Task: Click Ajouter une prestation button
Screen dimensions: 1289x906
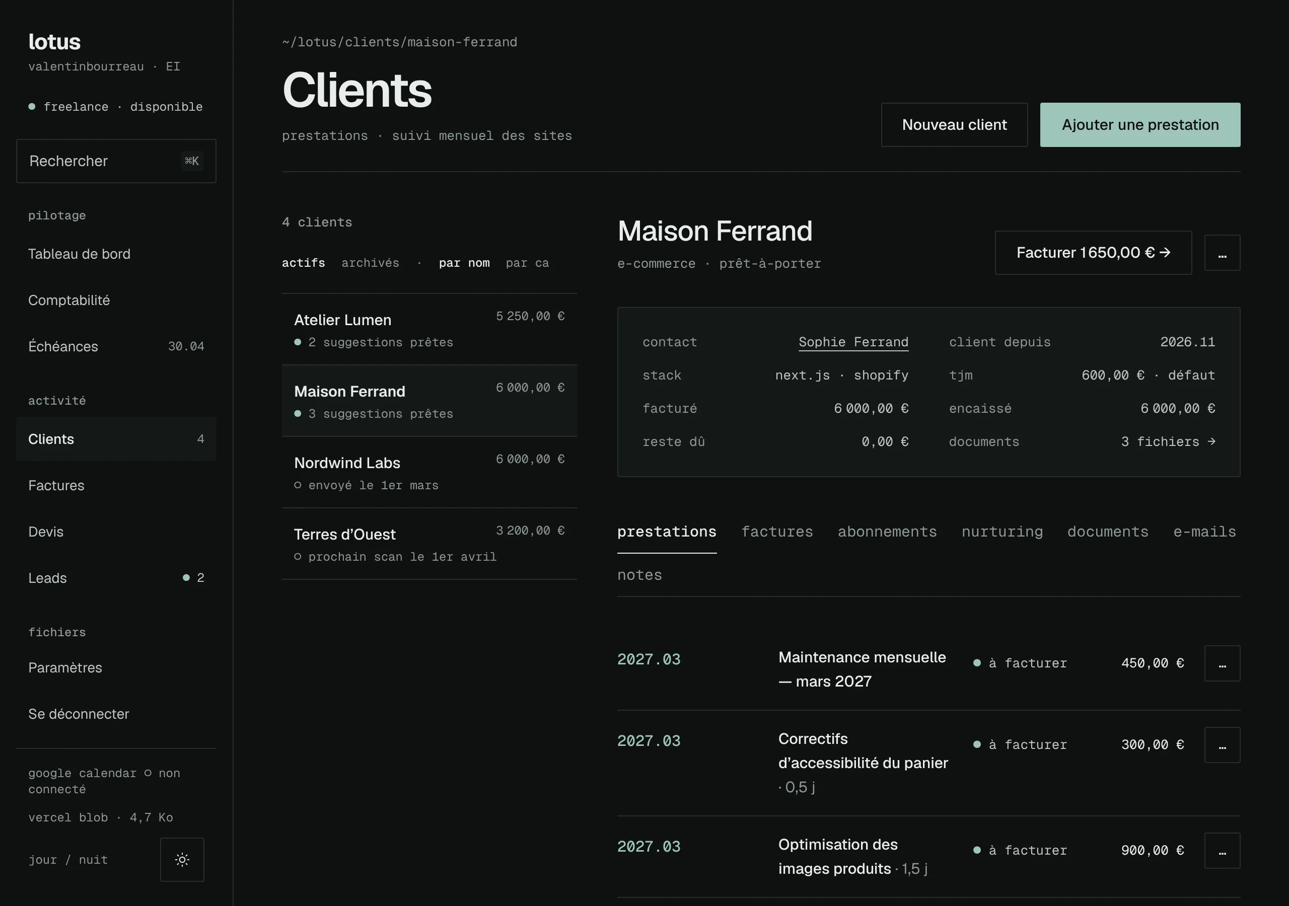Action: [x=1140, y=125]
